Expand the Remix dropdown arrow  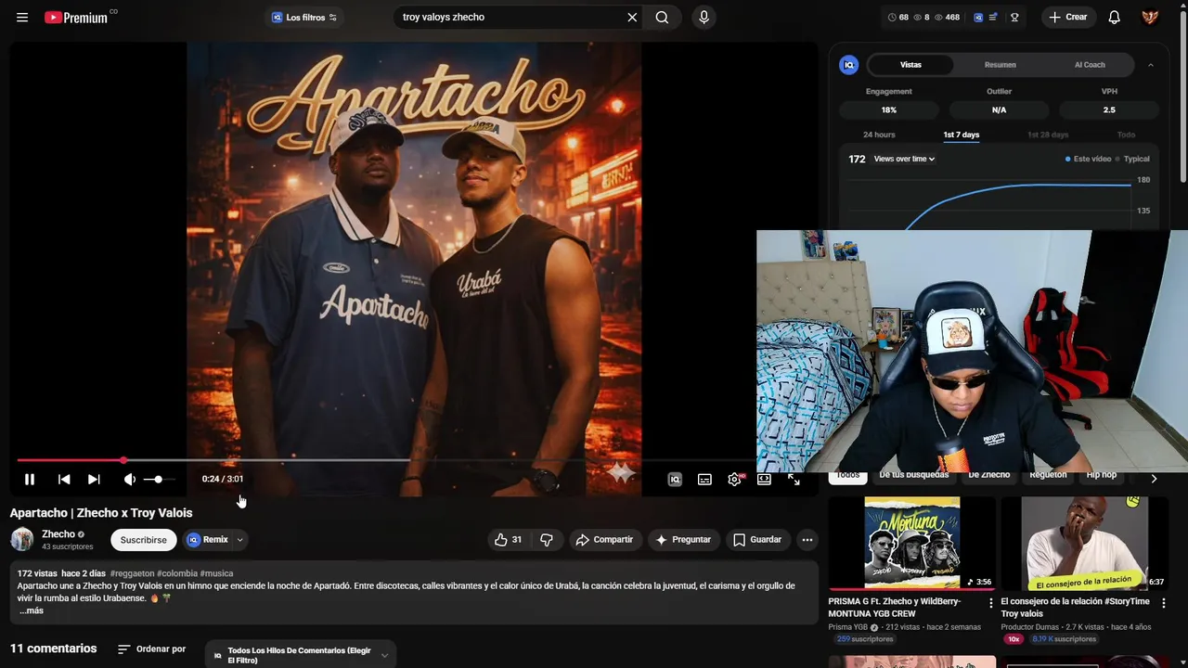239,540
